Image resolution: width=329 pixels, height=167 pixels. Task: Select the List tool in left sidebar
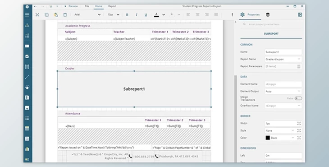pos(27,118)
